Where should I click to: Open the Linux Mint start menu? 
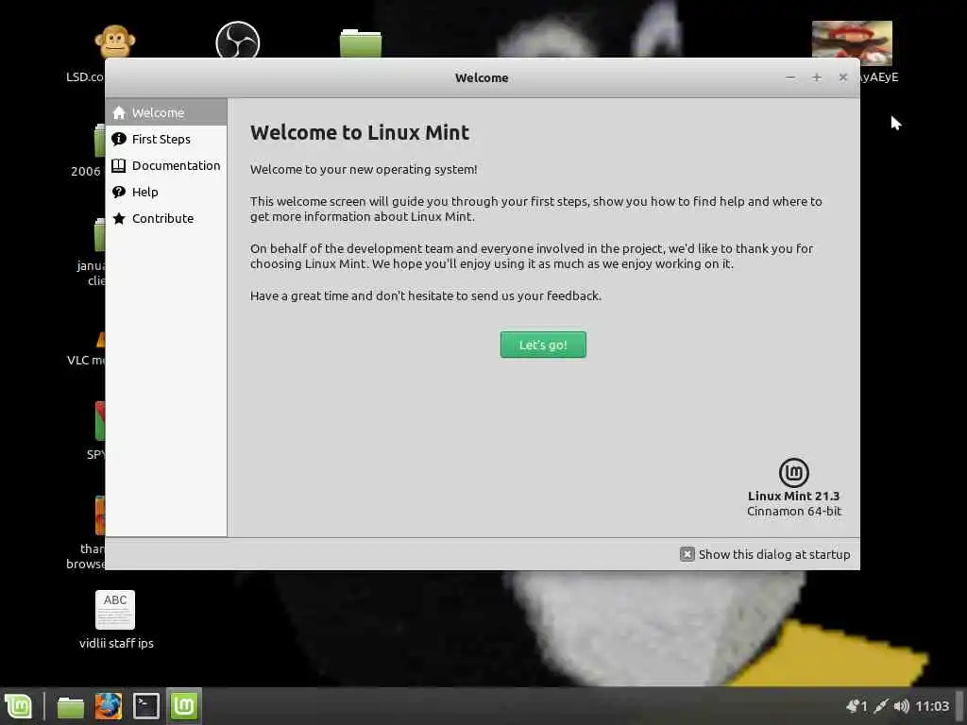(19, 706)
